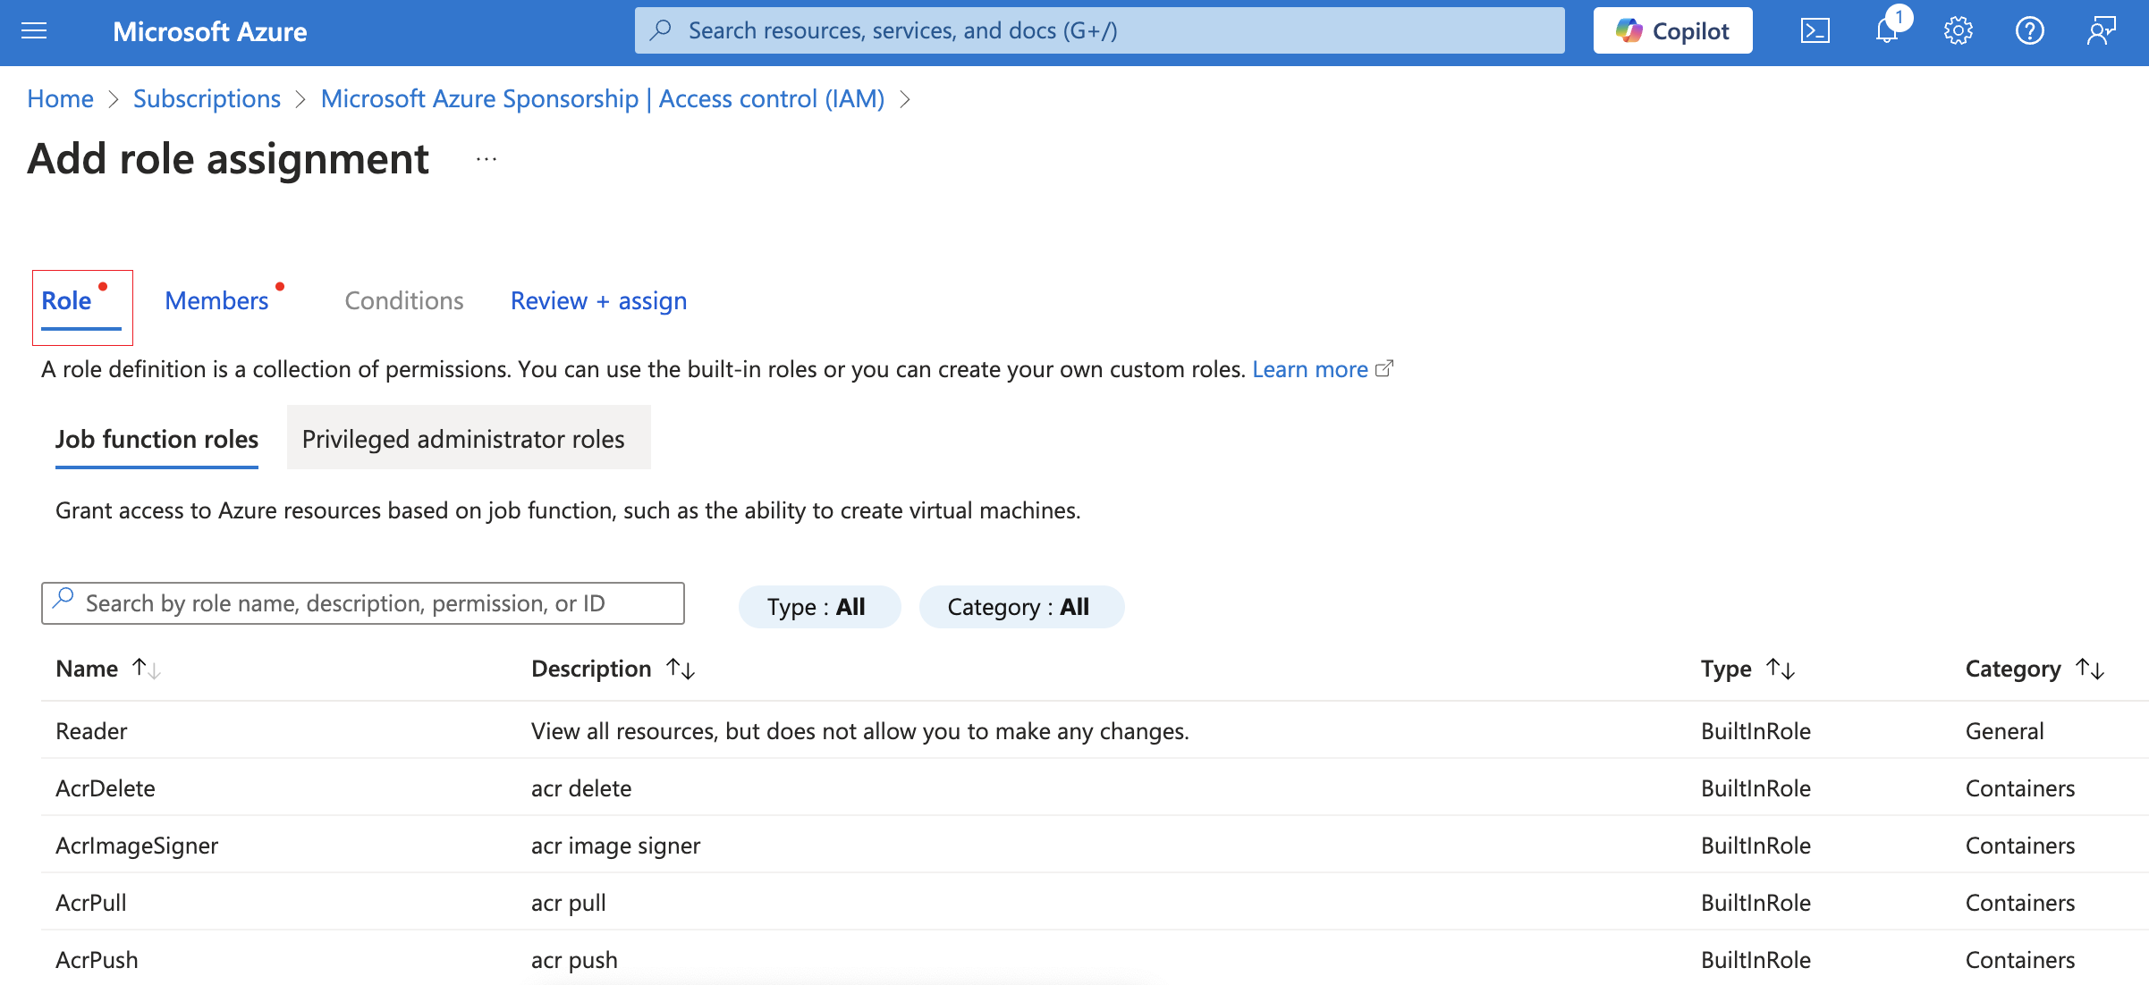Click the ellipsis beside Add role assignment

[x=486, y=160]
